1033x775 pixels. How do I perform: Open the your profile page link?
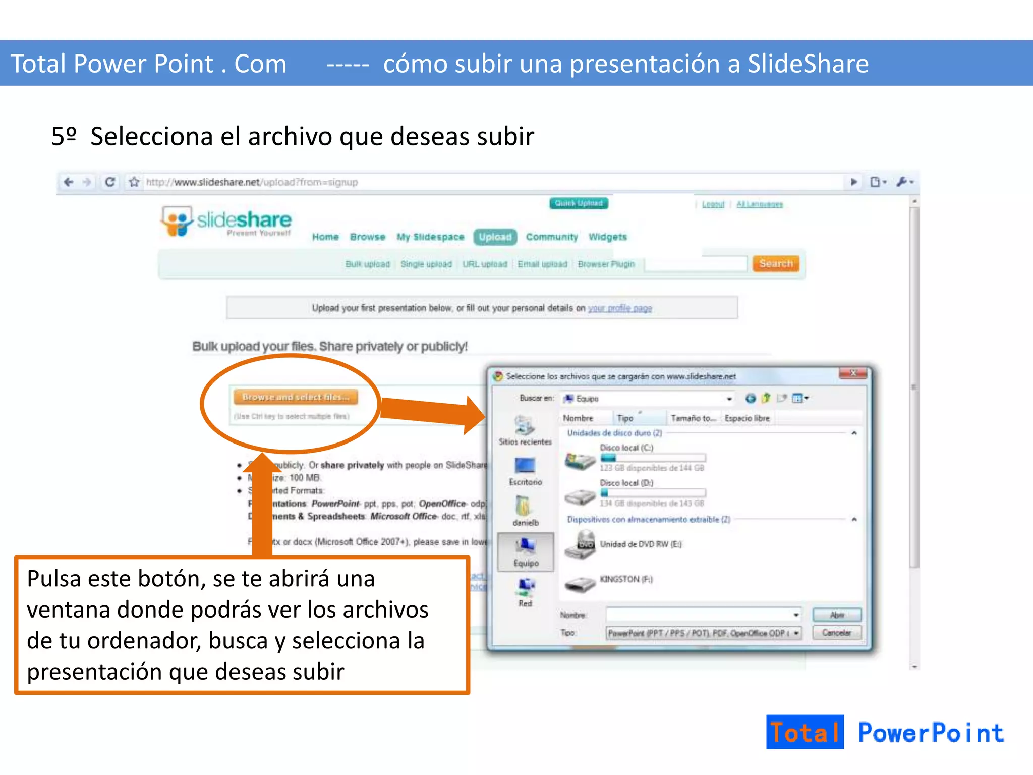click(x=620, y=308)
